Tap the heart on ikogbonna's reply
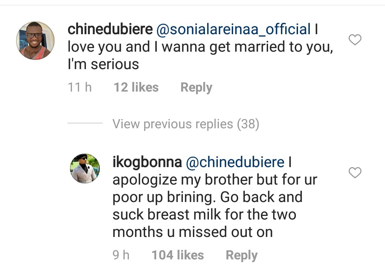 [x=355, y=173]
